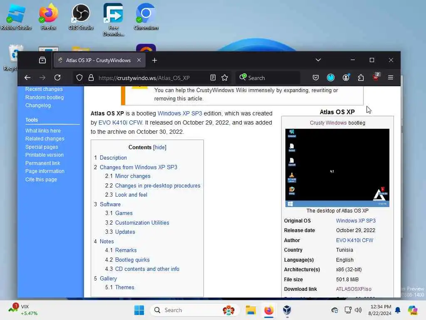Bookmark this page with the star icon
This screenshot has height=320, width=426.
225,78
